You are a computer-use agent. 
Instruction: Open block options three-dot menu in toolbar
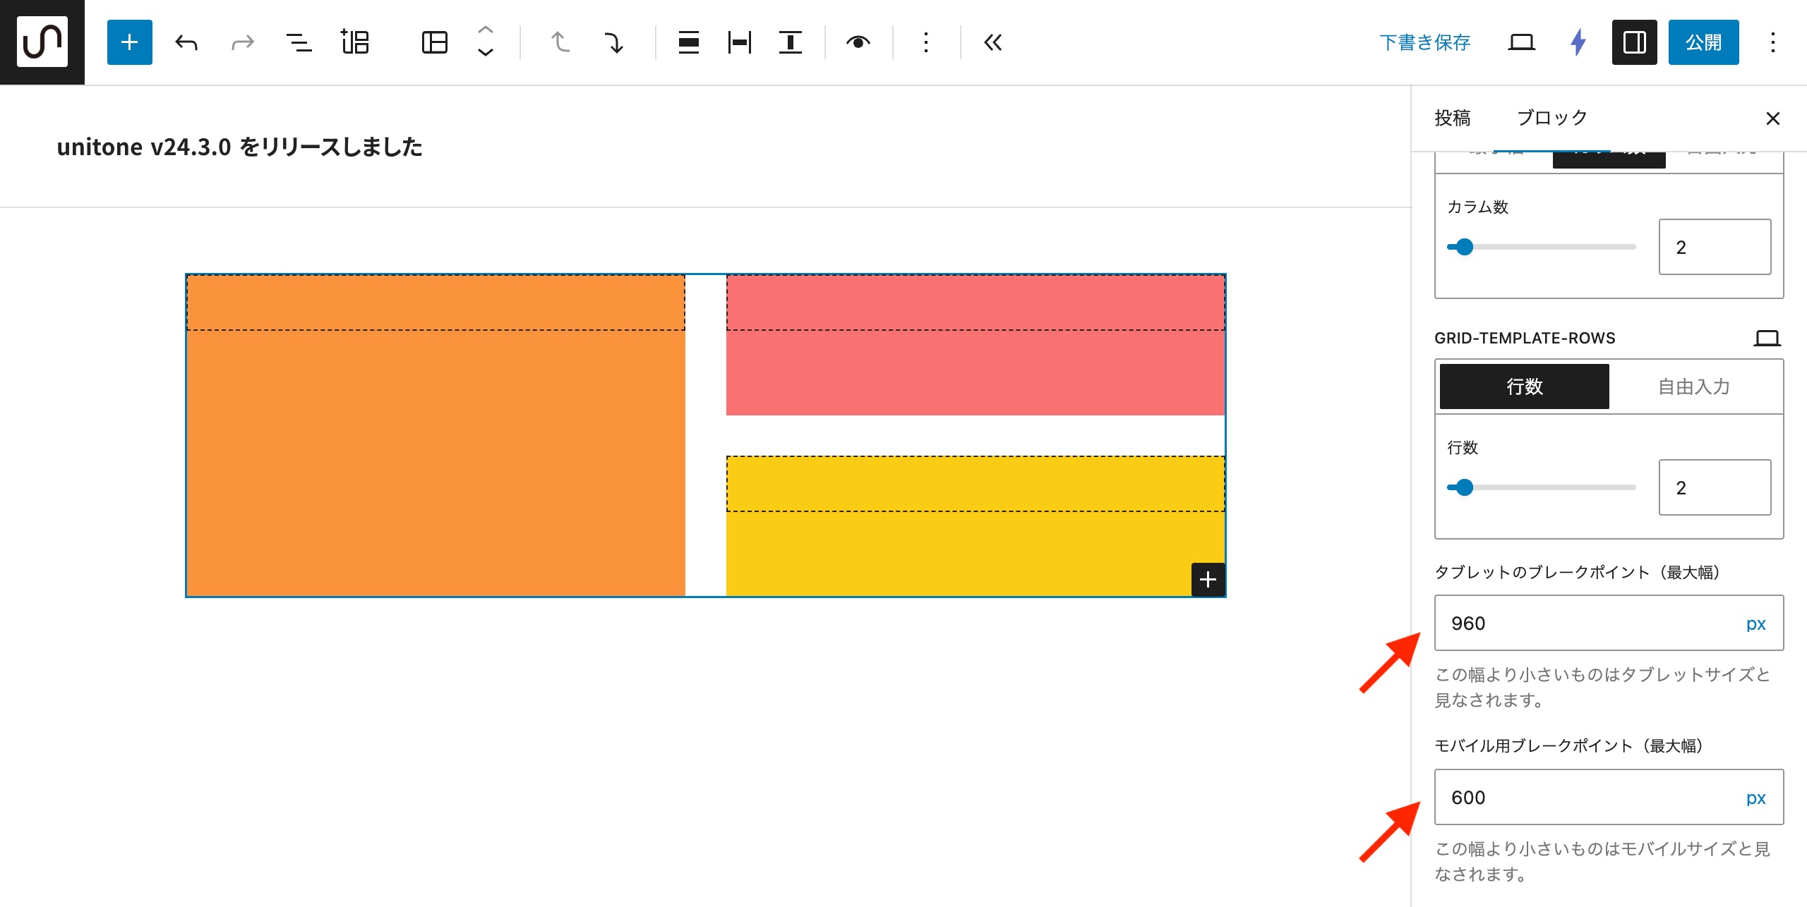click(925, 42)
